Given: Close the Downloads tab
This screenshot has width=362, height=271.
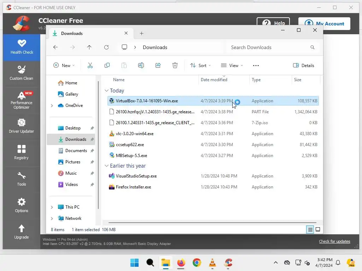Looking at the screenshot, I should [x=126, y=33].
